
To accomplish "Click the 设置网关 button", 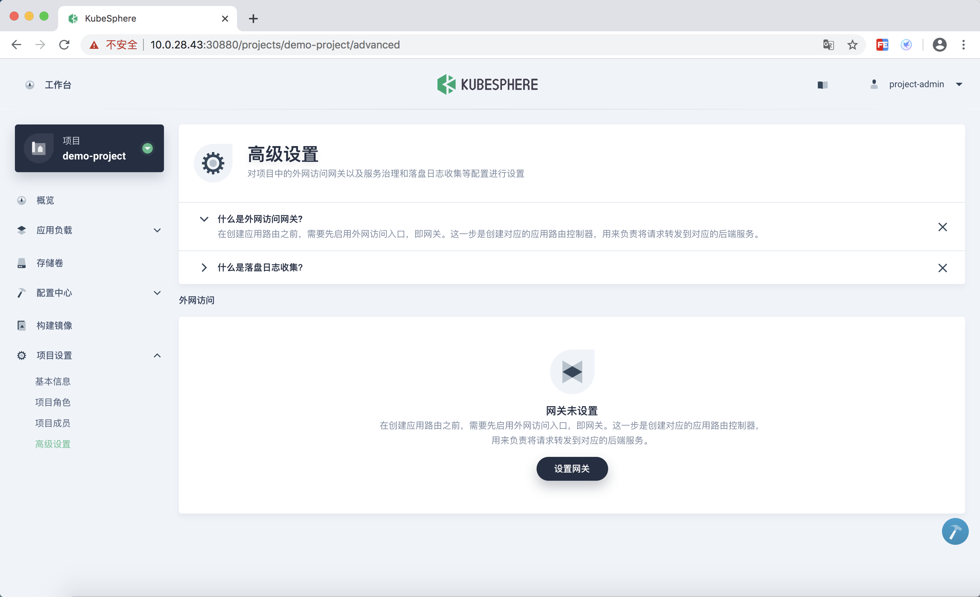I will click(x=572, y=468).
